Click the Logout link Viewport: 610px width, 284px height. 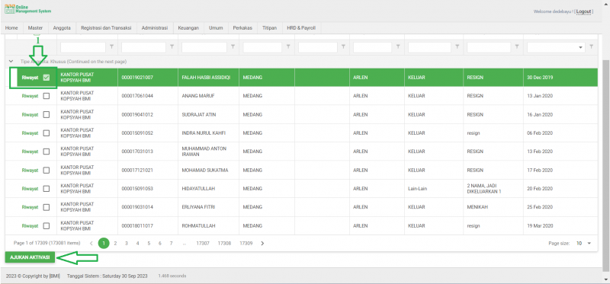click(584, 11)
